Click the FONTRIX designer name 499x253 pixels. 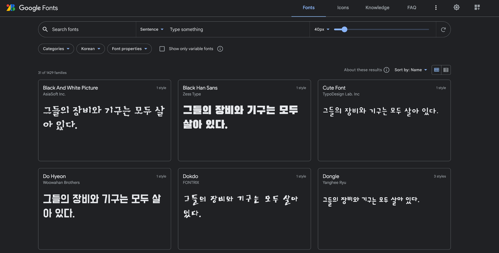click(x=191, y=183)
